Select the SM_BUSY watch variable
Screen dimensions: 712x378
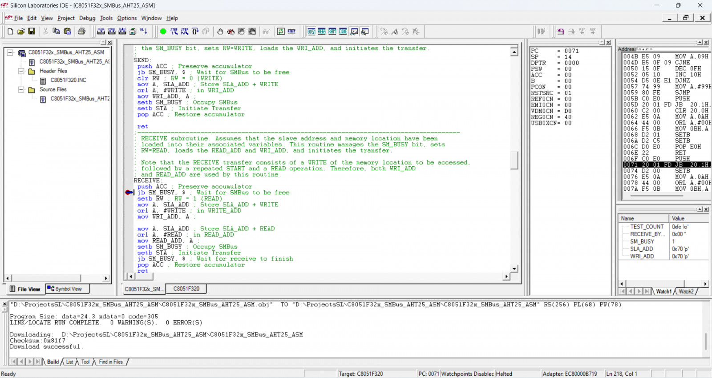[642, 241]
